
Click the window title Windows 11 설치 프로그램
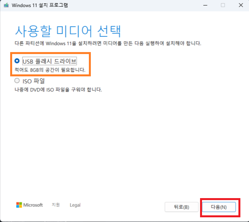click(x=40, y=5)
